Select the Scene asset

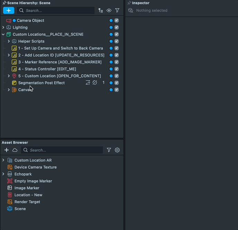click(x=20, y=209)
